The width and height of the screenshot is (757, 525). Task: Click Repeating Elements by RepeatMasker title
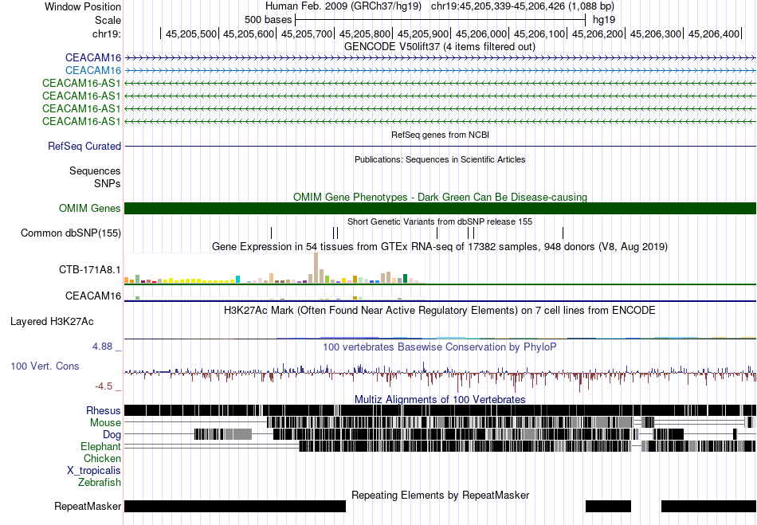click(441, 495)
